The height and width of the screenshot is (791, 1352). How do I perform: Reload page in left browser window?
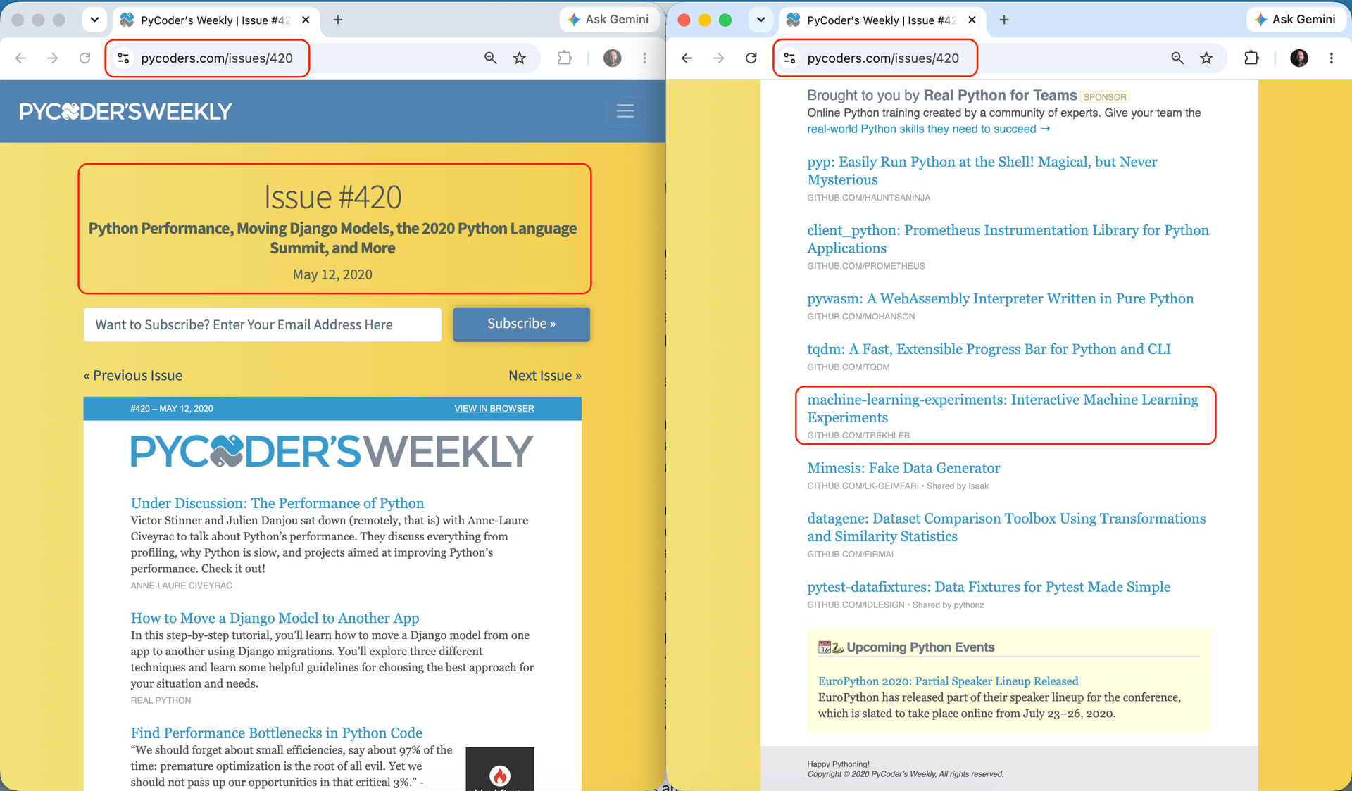85,58
